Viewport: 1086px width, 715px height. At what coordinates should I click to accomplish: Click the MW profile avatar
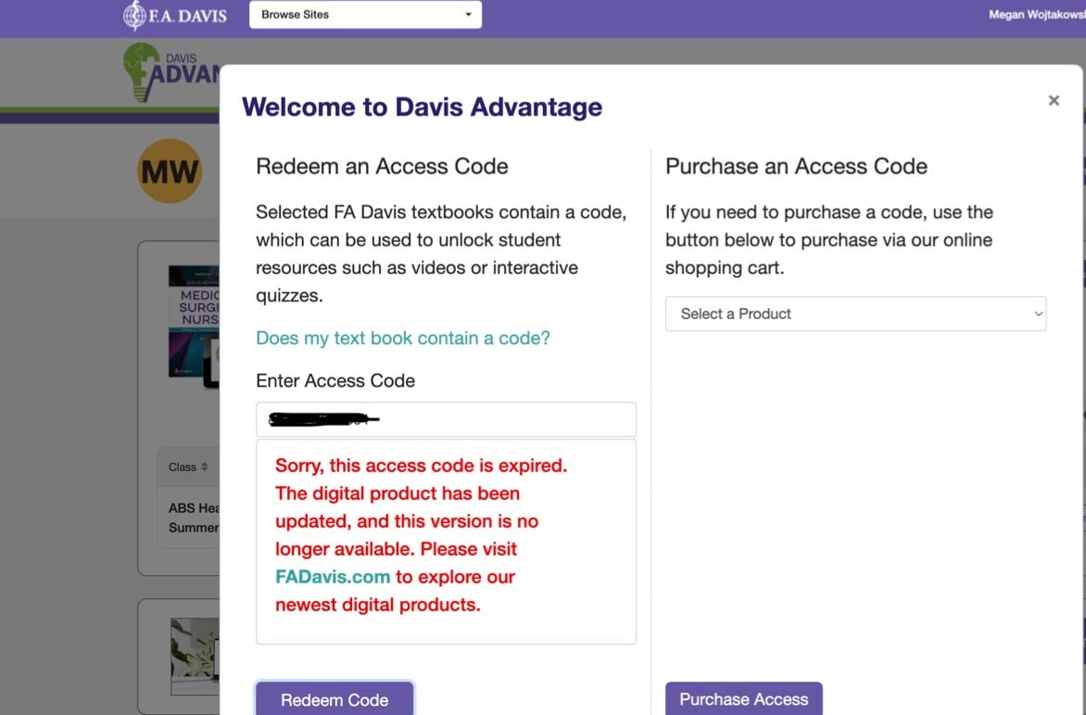[170, 171]
